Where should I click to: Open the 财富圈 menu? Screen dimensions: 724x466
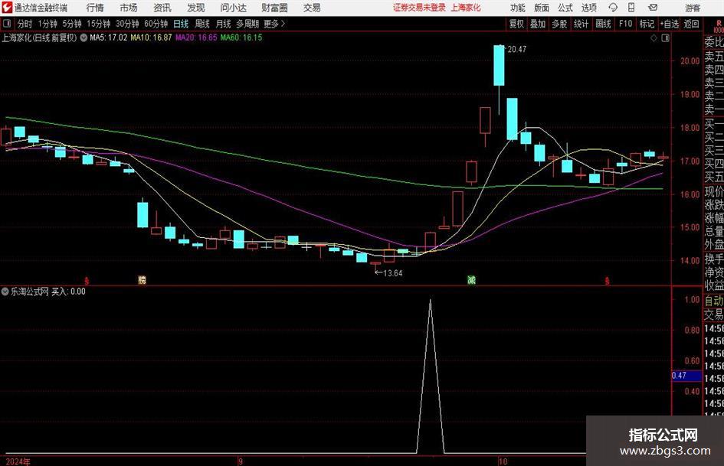274,8
